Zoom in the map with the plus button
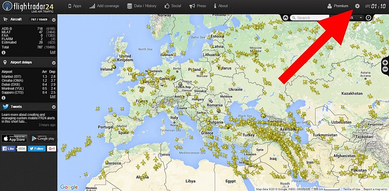Image resolution: width=389 pixels, height=191 pixels. pos(386,63)
